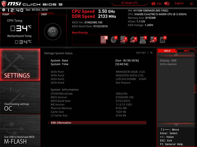Open the SETTINGS section
197x147 pixels.
coord(20,65)
